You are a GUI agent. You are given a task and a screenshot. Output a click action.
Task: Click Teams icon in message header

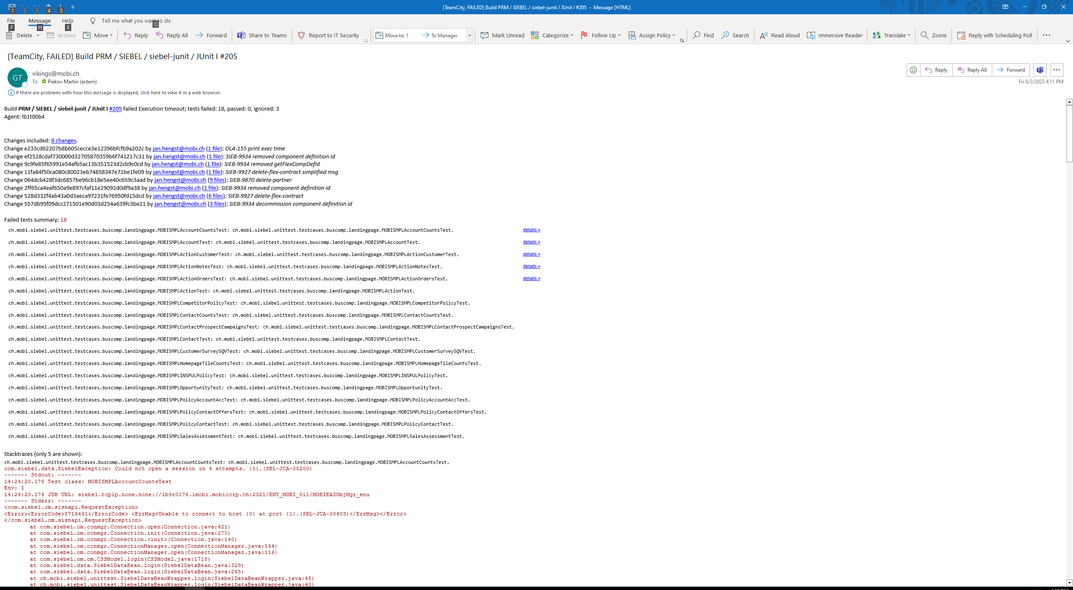[x=1040, y=70]
